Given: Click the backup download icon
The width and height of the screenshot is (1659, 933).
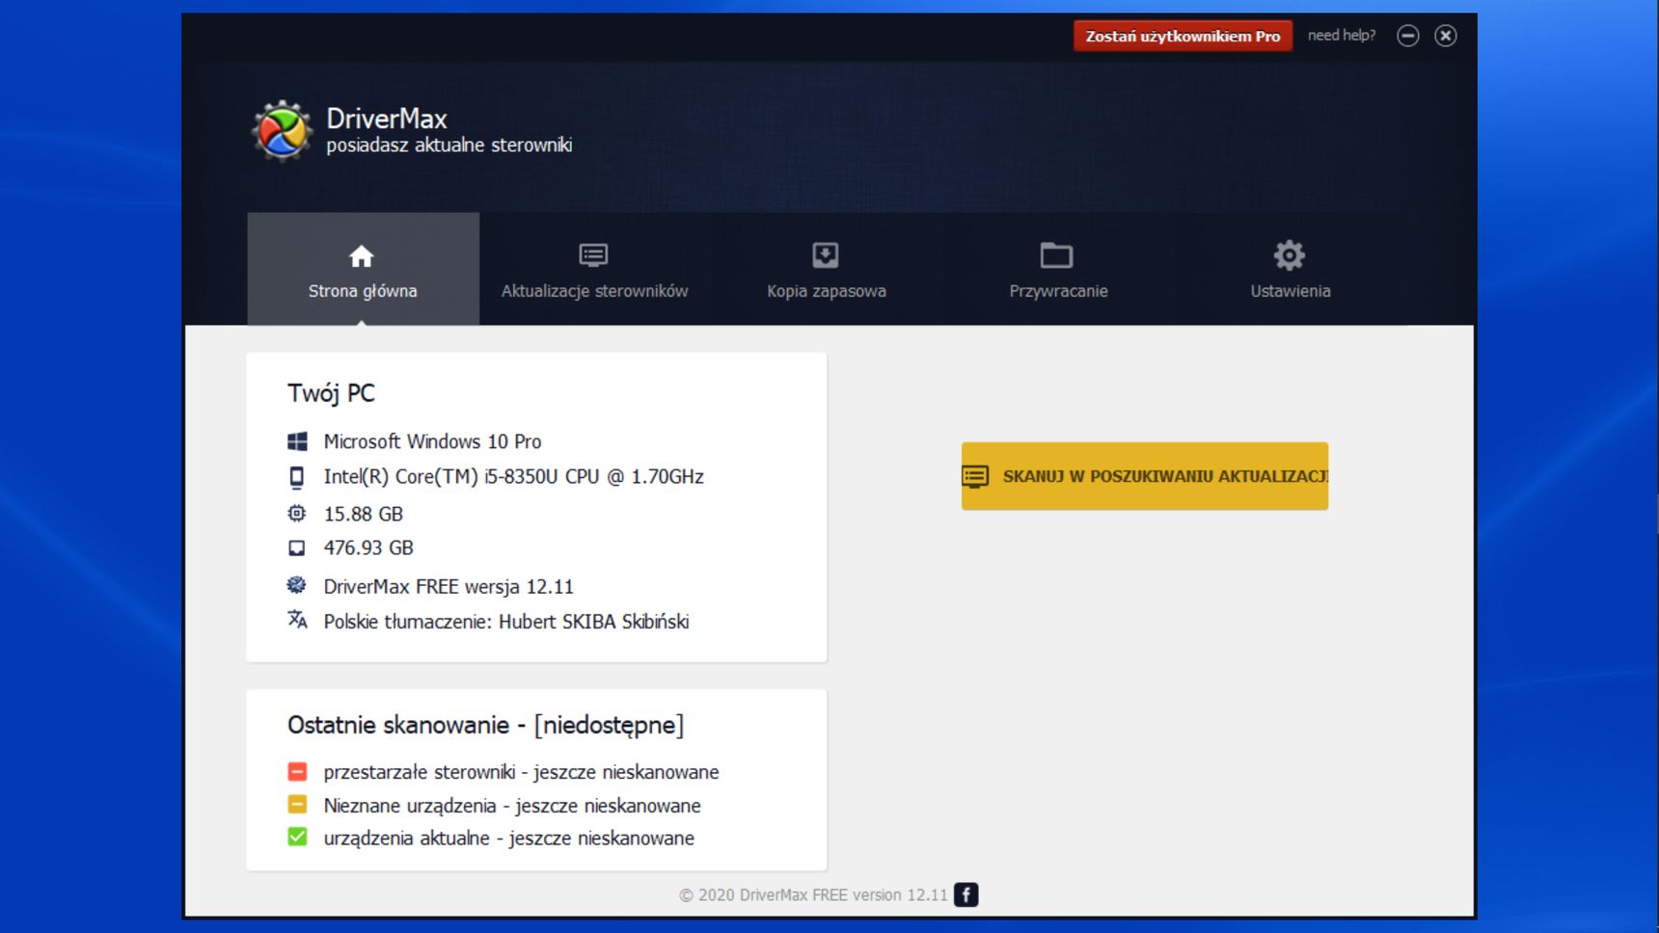Looking at the screenshot, I should (x=826, y=255).
